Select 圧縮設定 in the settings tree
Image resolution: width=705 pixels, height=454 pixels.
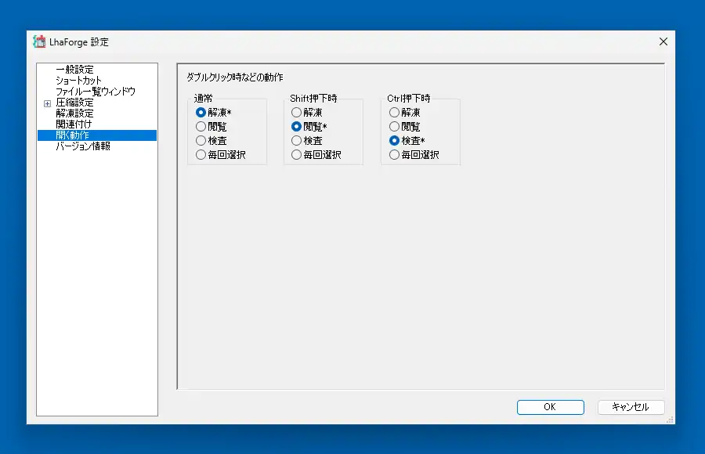tap(74, 103)
